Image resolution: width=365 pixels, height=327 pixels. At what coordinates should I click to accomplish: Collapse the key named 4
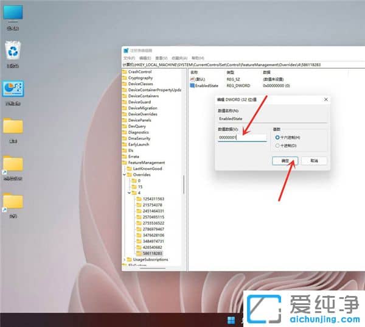coord(129,193)
